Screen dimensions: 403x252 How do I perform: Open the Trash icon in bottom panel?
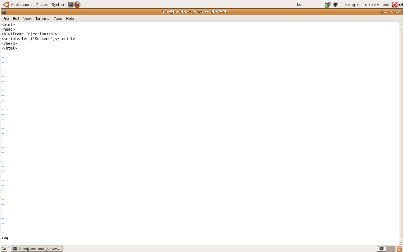click(x=399, y=249)
